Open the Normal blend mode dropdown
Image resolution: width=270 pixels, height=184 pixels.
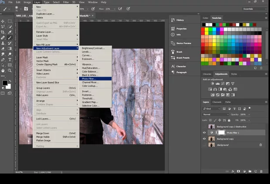(216, 114)
